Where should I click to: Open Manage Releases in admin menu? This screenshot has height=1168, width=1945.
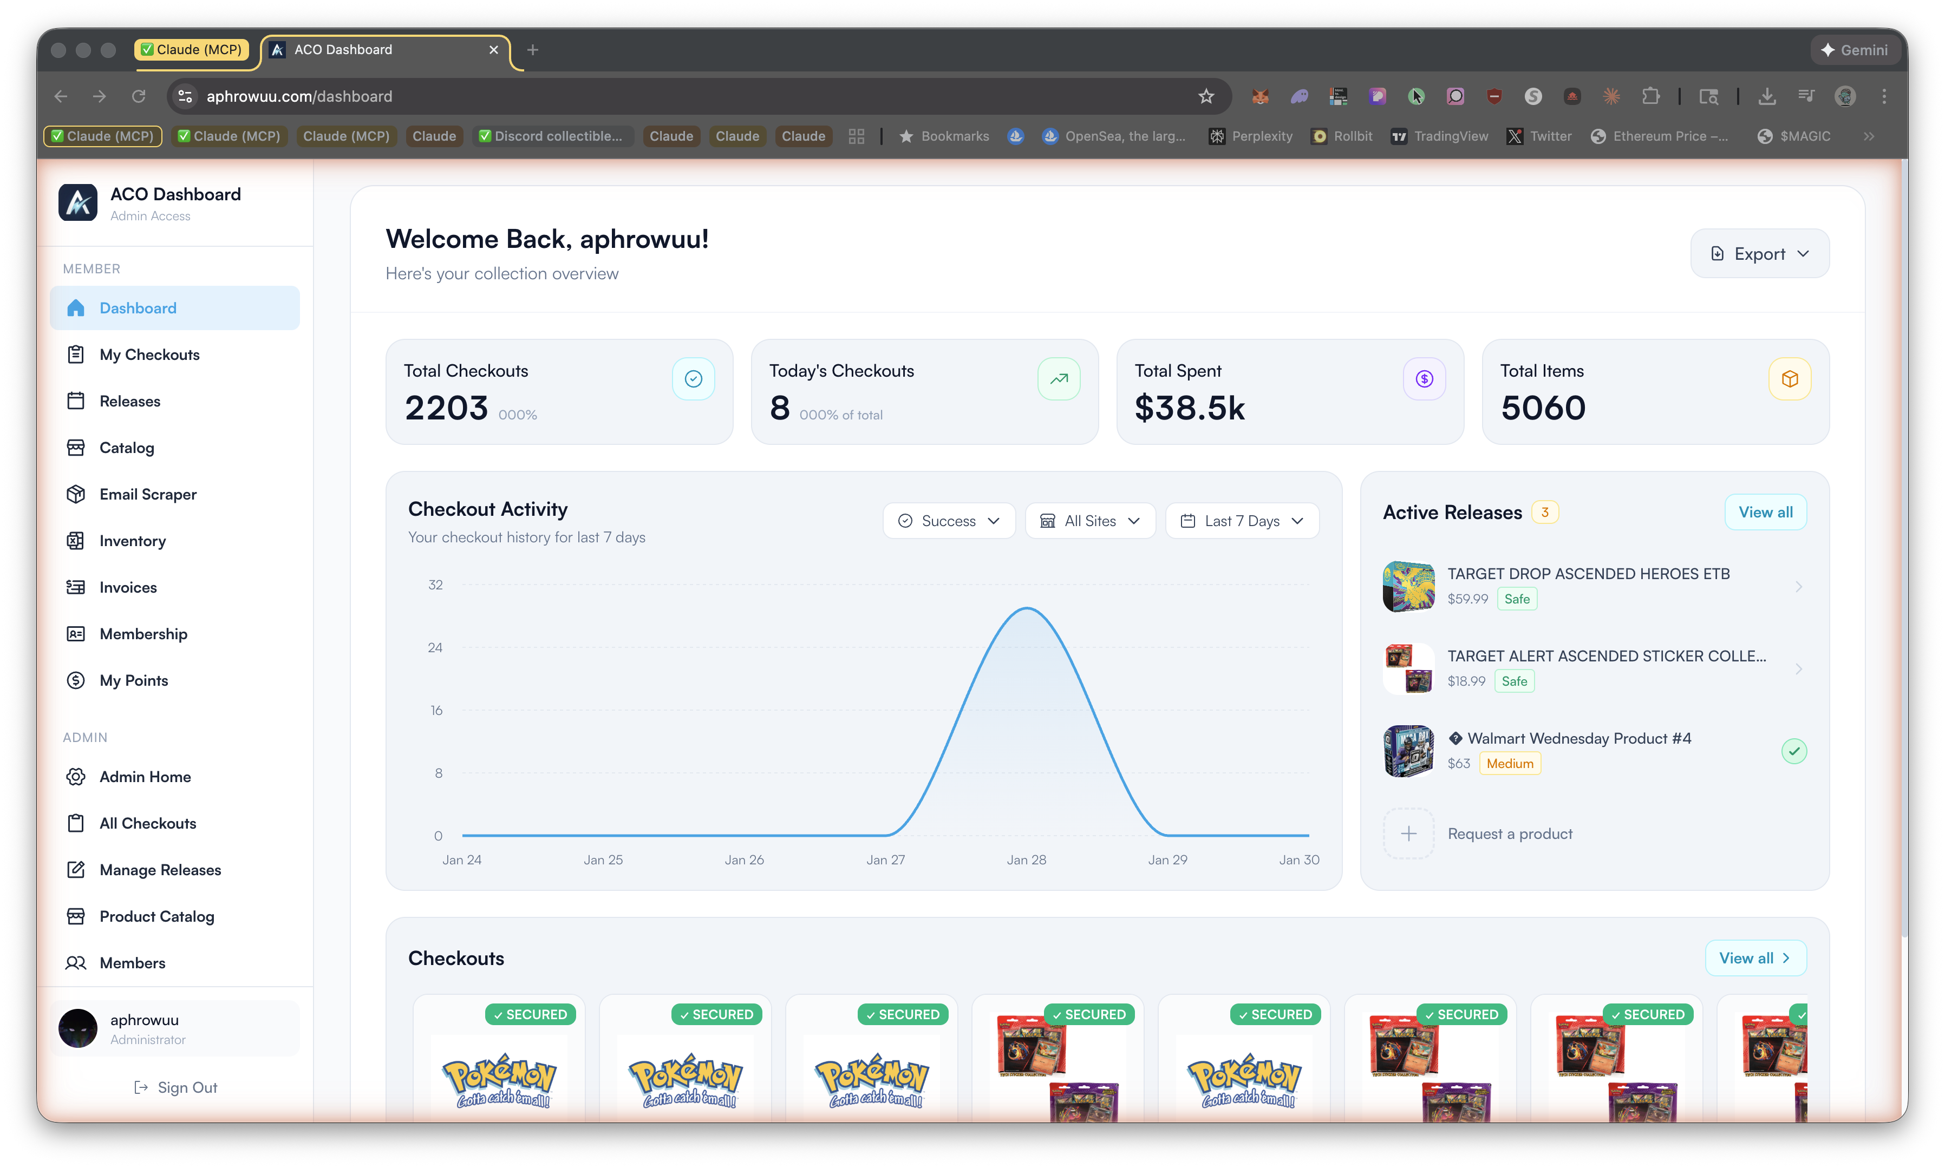pyautogui.click(x=160, y=870)
